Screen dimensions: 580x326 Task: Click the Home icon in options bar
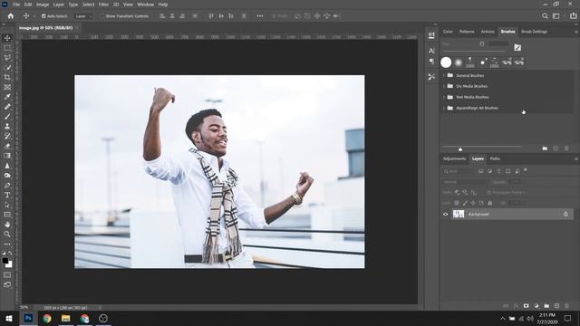11,16
